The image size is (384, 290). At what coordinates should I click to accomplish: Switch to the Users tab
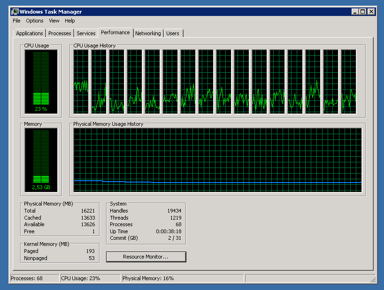[x=173, y=33]
